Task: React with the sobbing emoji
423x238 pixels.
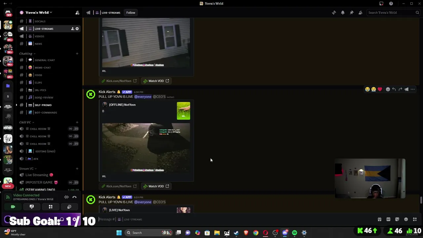Action: click(373, 89)
